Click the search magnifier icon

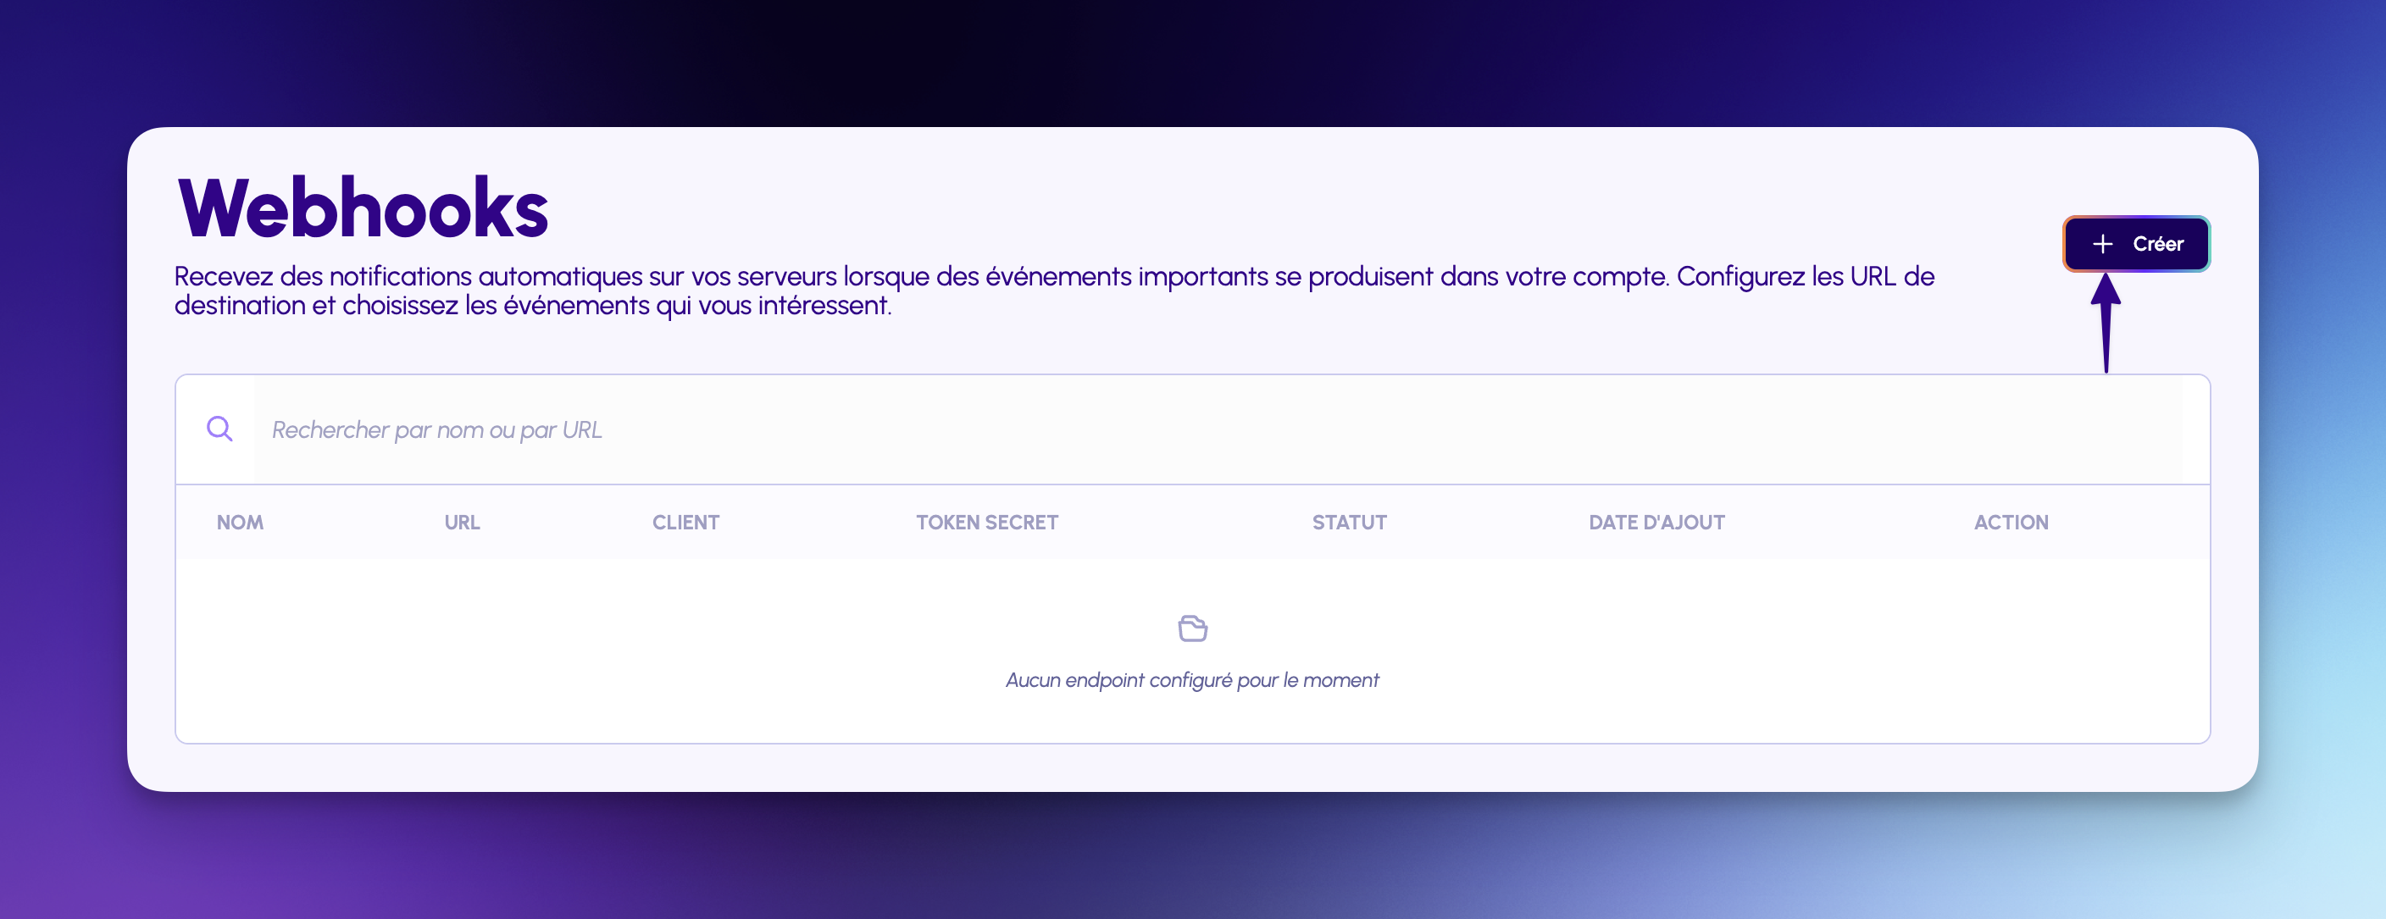(x=219, y=429)
